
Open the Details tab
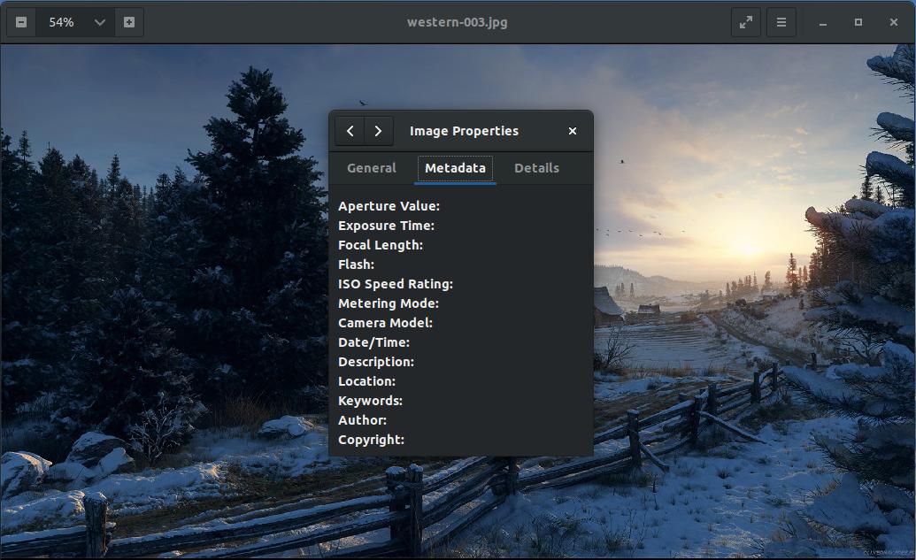point(536,168)
